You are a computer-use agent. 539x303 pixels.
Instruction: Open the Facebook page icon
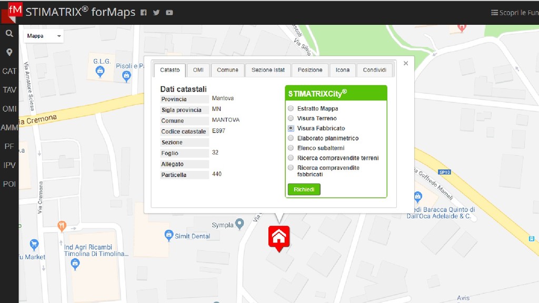point(144,13)
